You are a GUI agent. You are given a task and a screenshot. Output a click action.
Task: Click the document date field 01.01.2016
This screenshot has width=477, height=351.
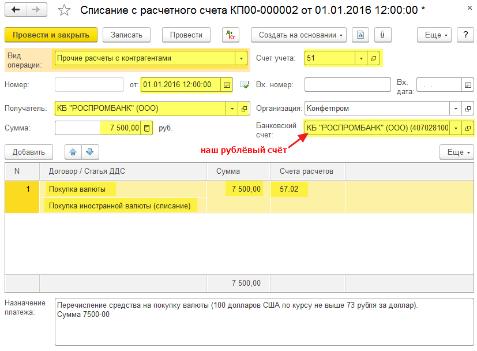pos(181,85)
